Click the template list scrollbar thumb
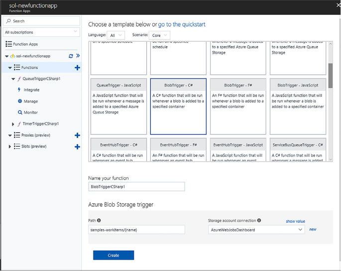The image size is (341, 271). point(331,76)
